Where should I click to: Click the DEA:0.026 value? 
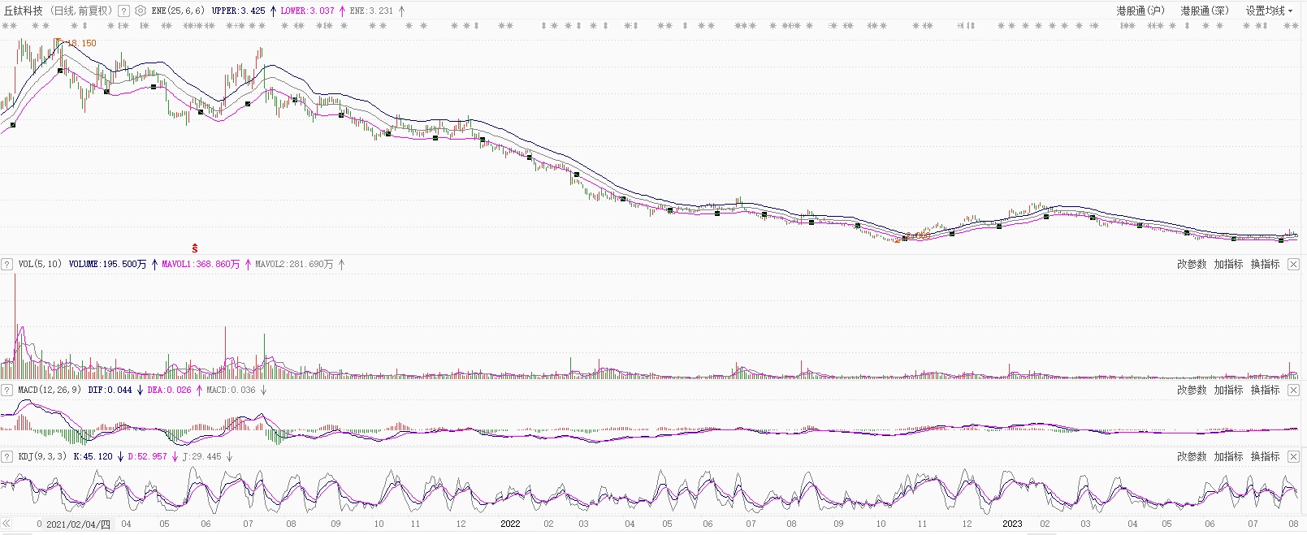click(169, 390)
